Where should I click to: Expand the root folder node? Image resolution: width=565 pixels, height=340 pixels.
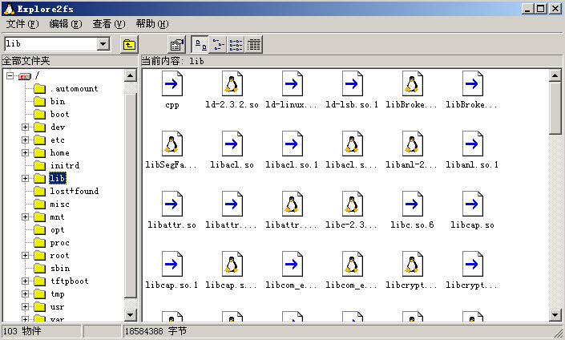tap(25, 256)
